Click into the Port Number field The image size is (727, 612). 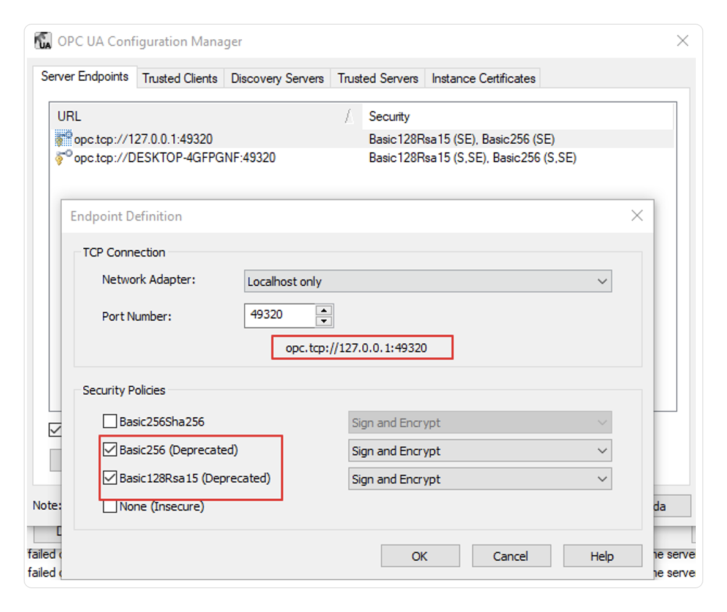point(280,315)
